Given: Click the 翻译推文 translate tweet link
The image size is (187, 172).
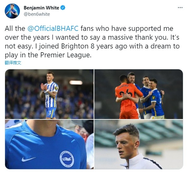Looking at the screenshot, I should pos(13,63).
